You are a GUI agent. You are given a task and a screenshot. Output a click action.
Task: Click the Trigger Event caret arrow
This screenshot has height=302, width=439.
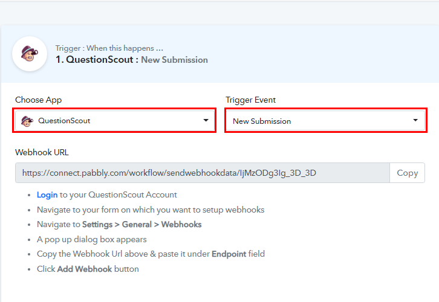[415, 120]
